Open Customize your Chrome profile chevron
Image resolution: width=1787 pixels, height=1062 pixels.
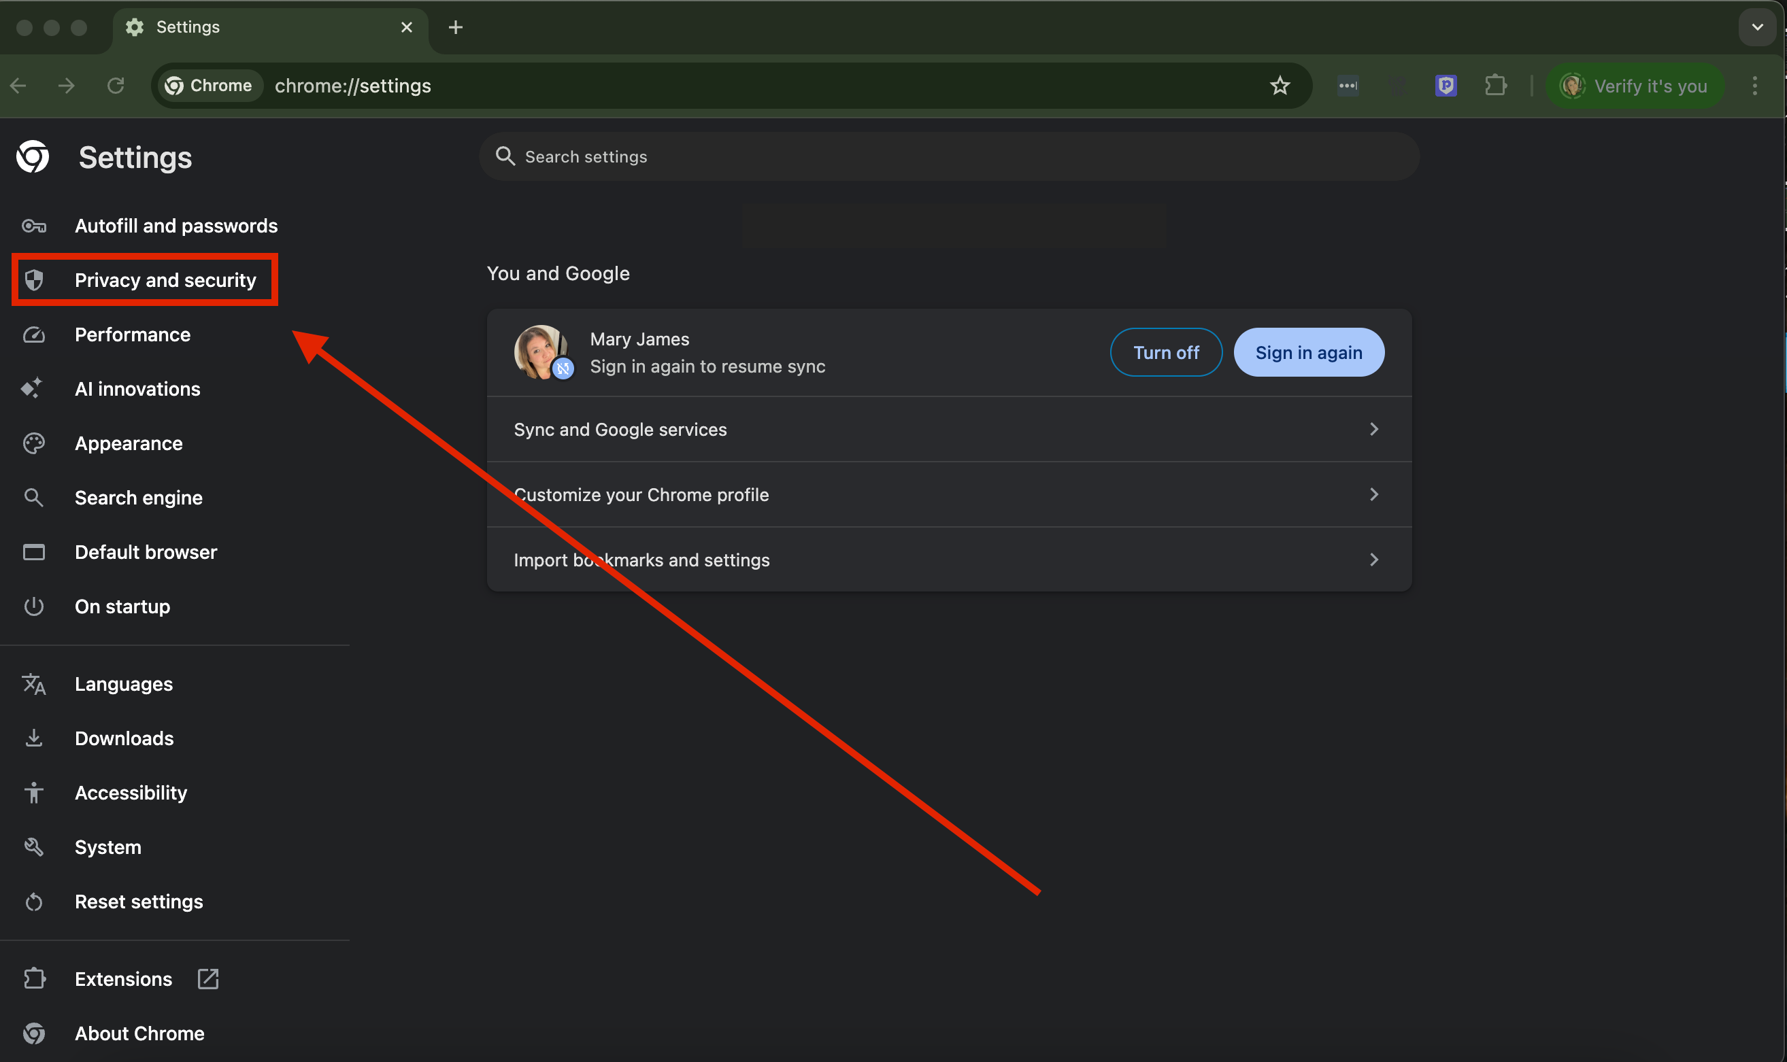pos(1373,494)
